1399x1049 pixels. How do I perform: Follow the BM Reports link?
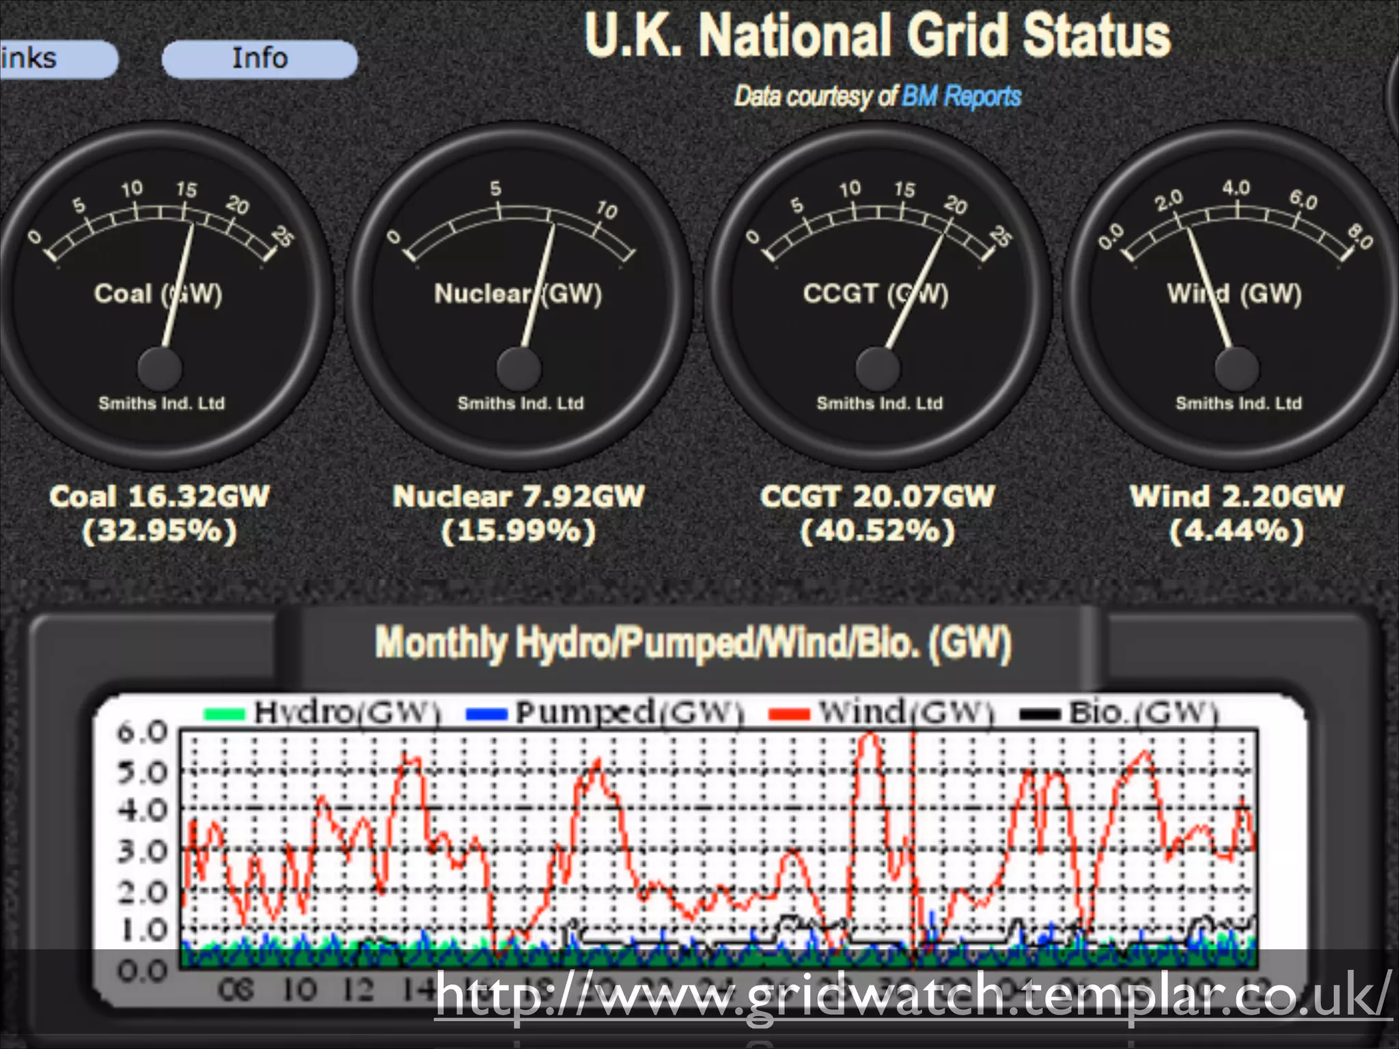[x=961, y=96]
